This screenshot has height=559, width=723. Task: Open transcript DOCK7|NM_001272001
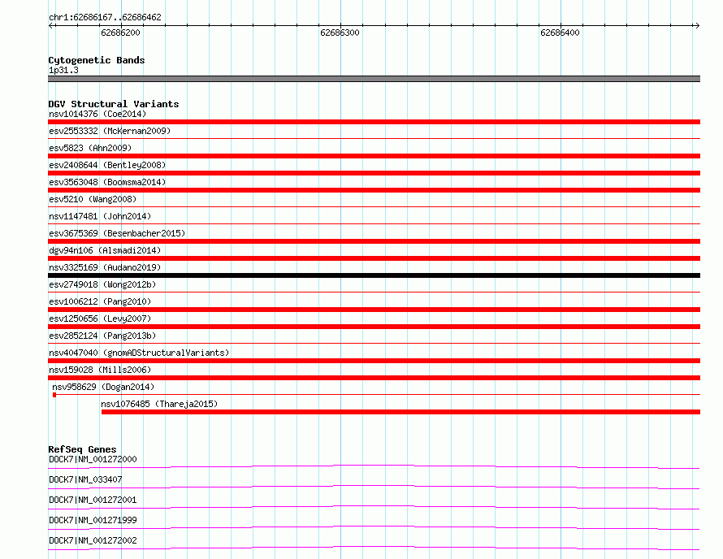point(93,500)
